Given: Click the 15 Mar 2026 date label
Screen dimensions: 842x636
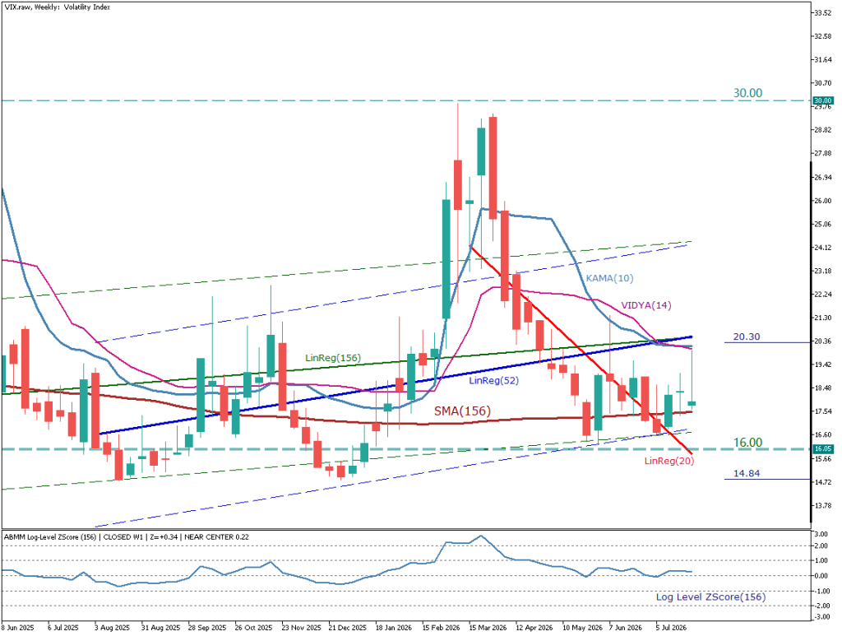Looking at the screenshot, I should click(488, 628).
